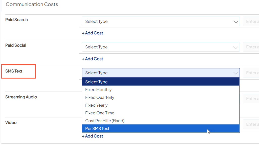Image resolution: width=259 pixels, height=145 pixels.
Task: Add a cost for Video
Action: (x=93, y=136)
